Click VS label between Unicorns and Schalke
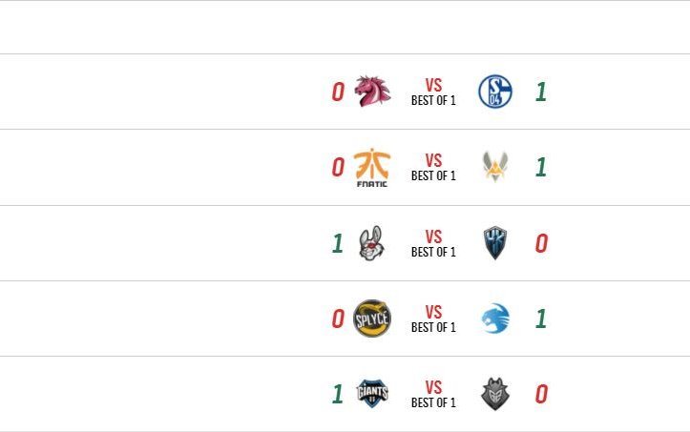This screenshot has width=690, height=432. click(433, 86)
